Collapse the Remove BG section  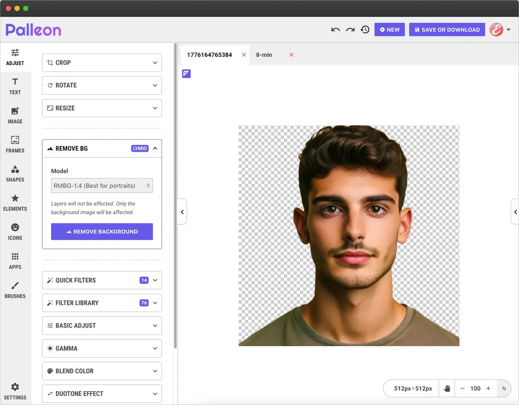click(x=102, y=149)
